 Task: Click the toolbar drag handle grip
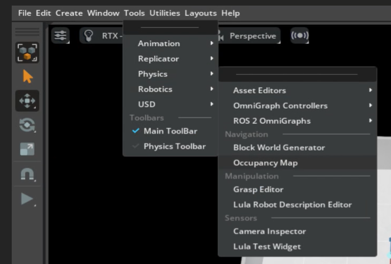pos(27,32)
